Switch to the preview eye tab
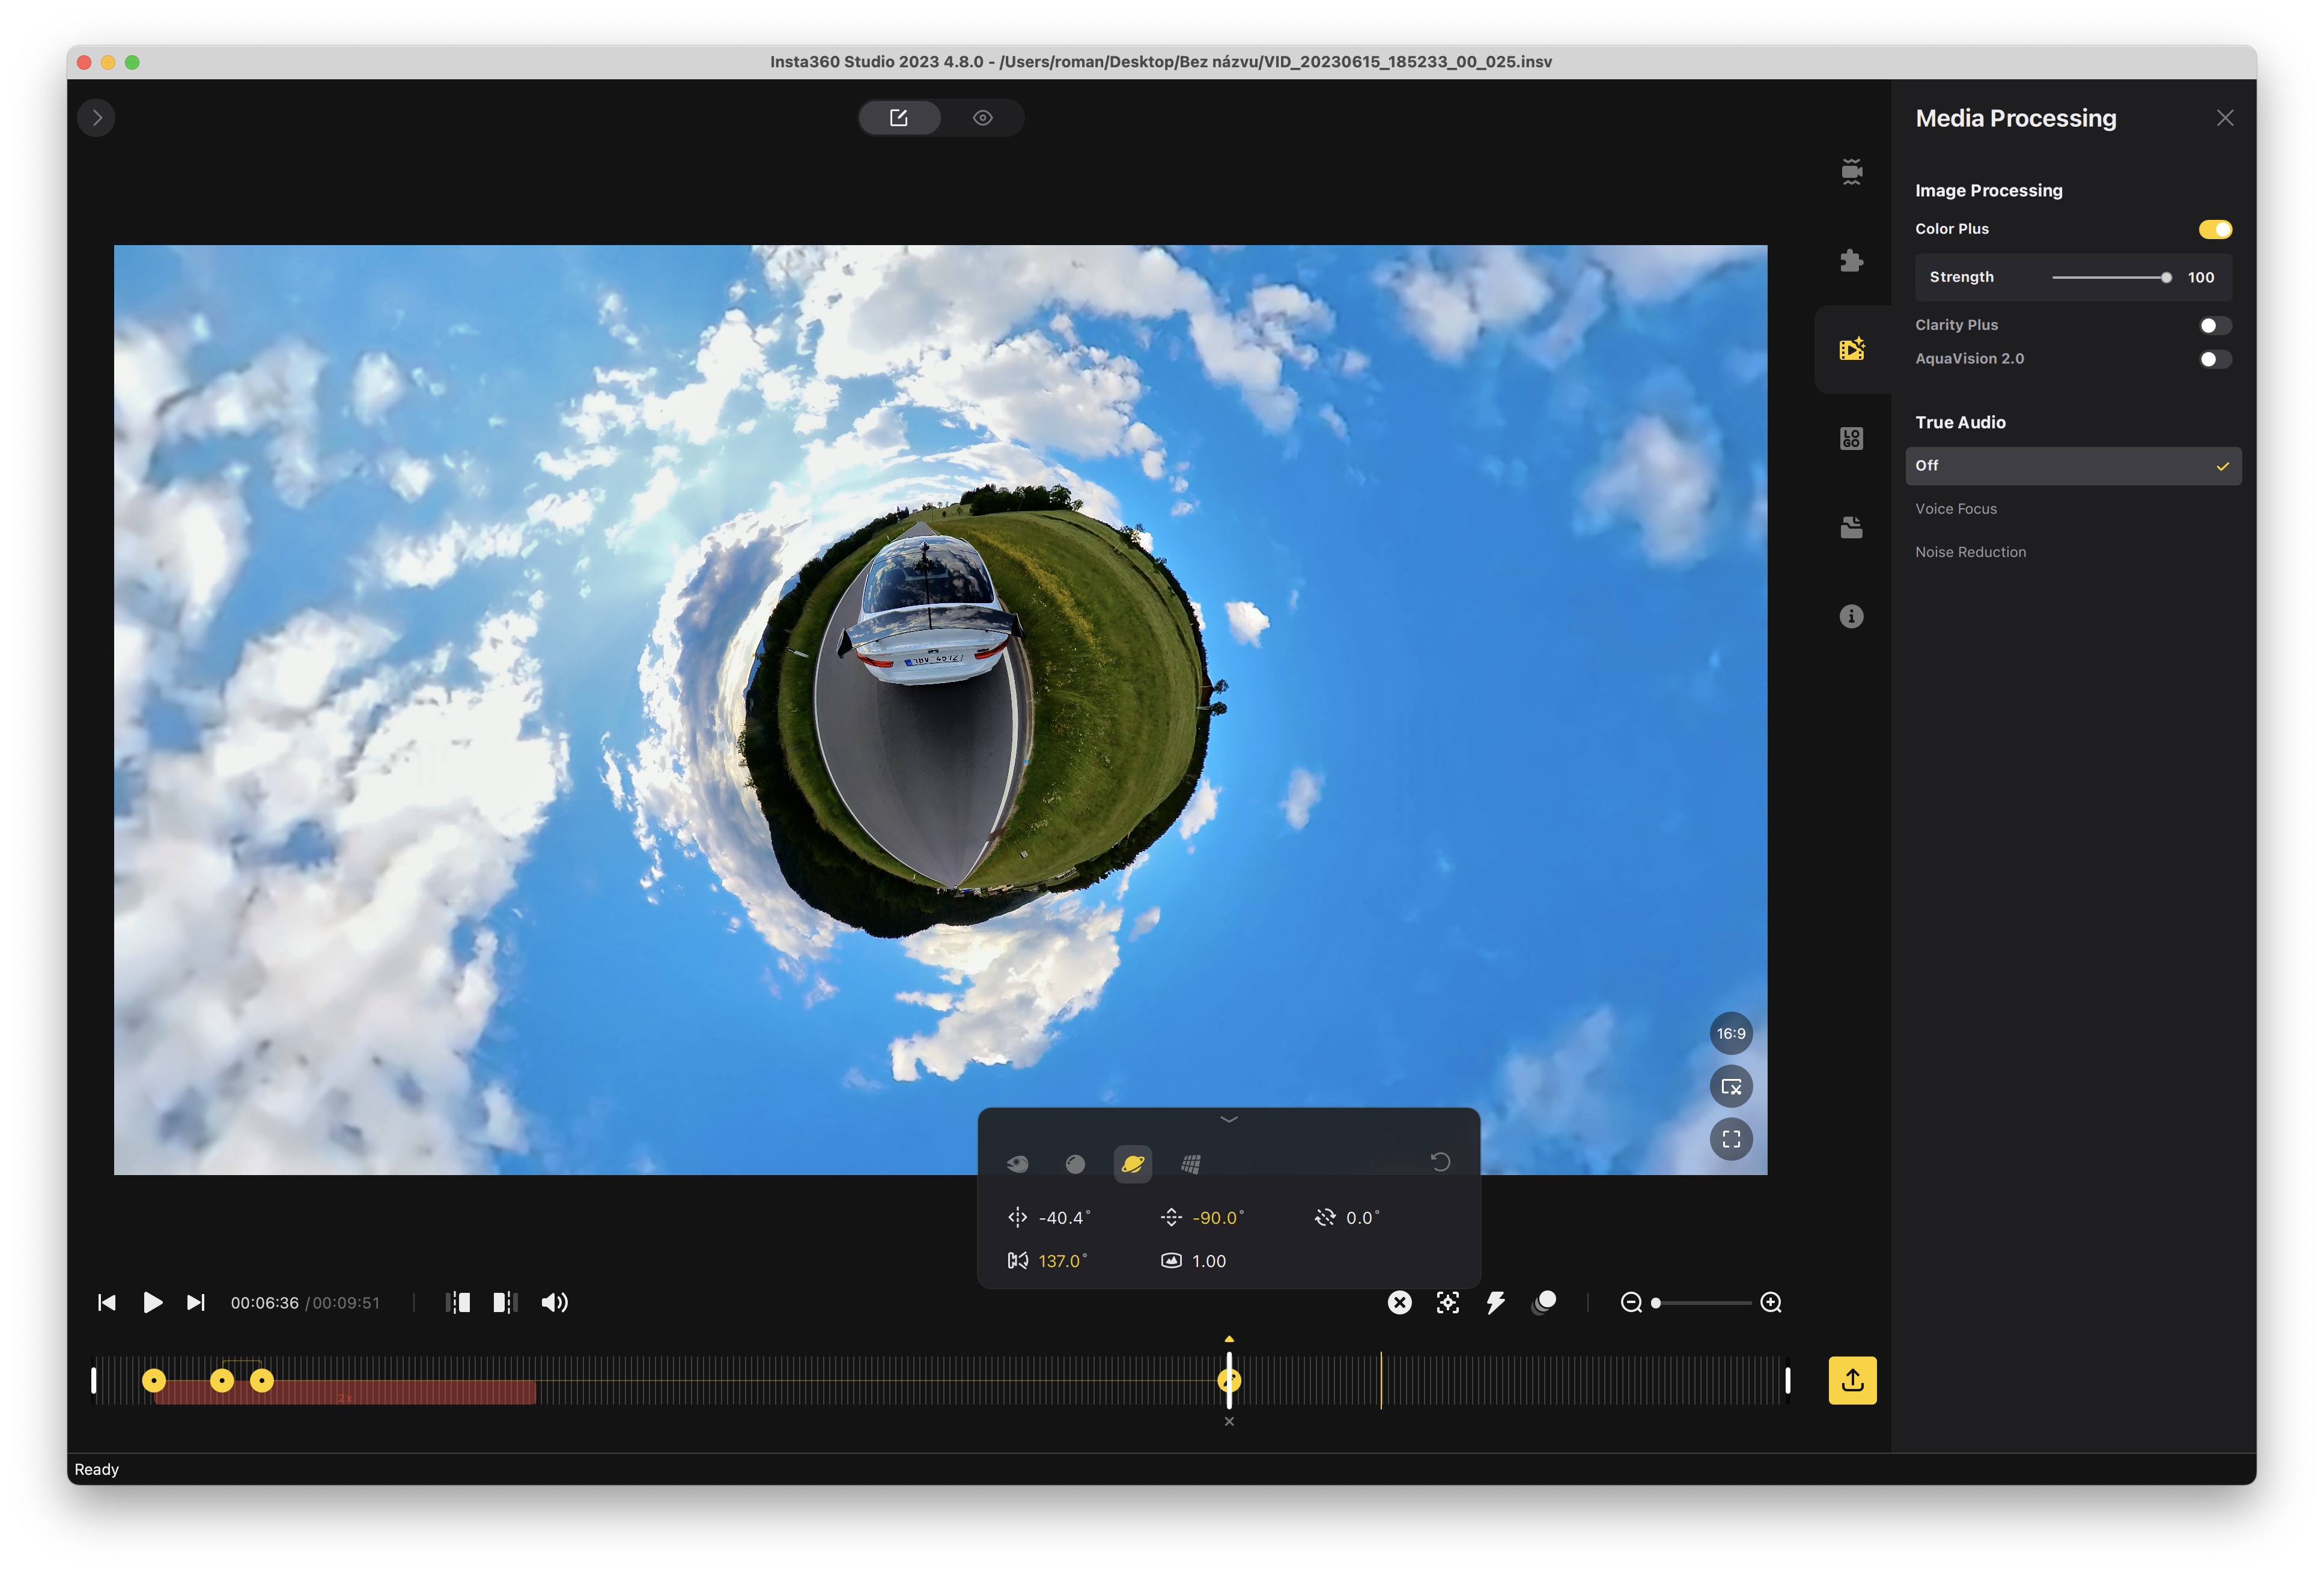The width and height of the screenshot is (2324, 1574). point(982,118)
